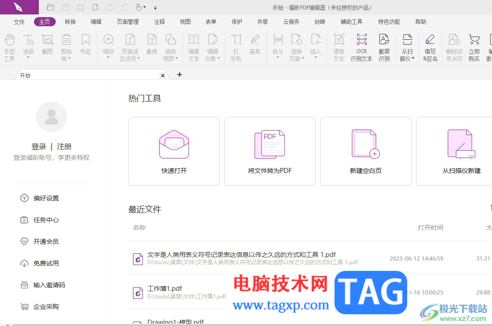This screenshot has height=326, width=492.
Task: Open the 帮助 ribbon tab
Action: click(421, 22)
